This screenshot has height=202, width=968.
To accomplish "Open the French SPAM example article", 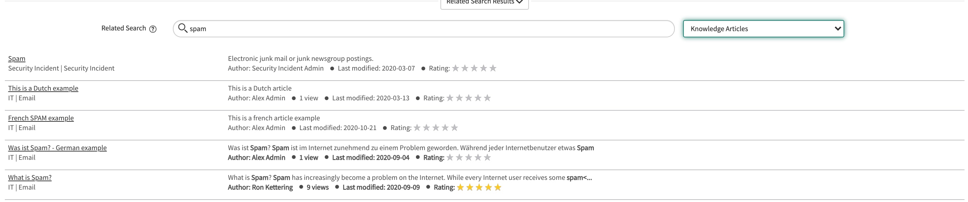I will [x=41, y=118].
